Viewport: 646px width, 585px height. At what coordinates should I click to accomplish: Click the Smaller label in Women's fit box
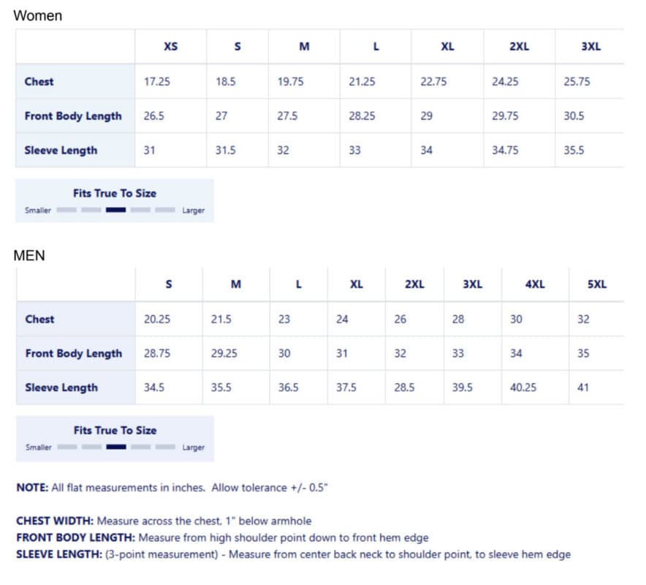click(x=37, y=211)
